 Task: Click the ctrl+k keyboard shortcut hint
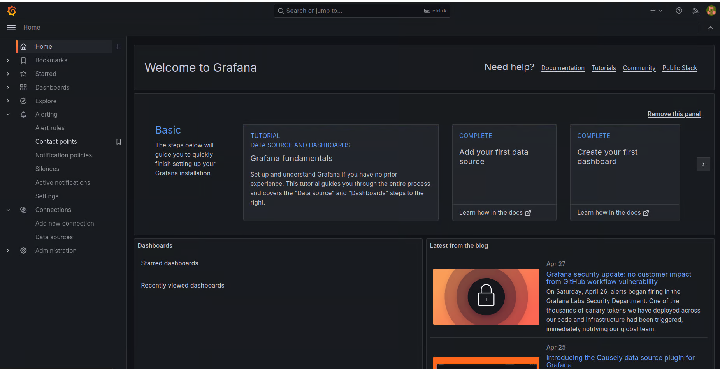436,11
